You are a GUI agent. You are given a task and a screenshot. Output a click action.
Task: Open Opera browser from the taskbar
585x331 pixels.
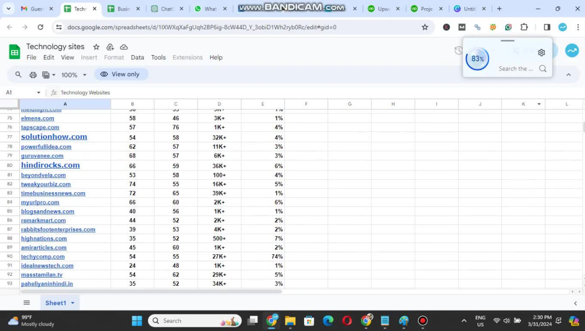(347, 320)
